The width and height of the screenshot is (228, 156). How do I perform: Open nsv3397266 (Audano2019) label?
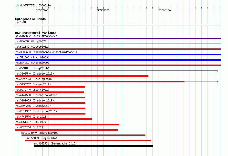(33, 106)
